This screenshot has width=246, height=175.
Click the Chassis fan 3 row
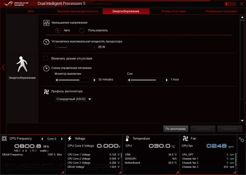(x=208, y=167)
